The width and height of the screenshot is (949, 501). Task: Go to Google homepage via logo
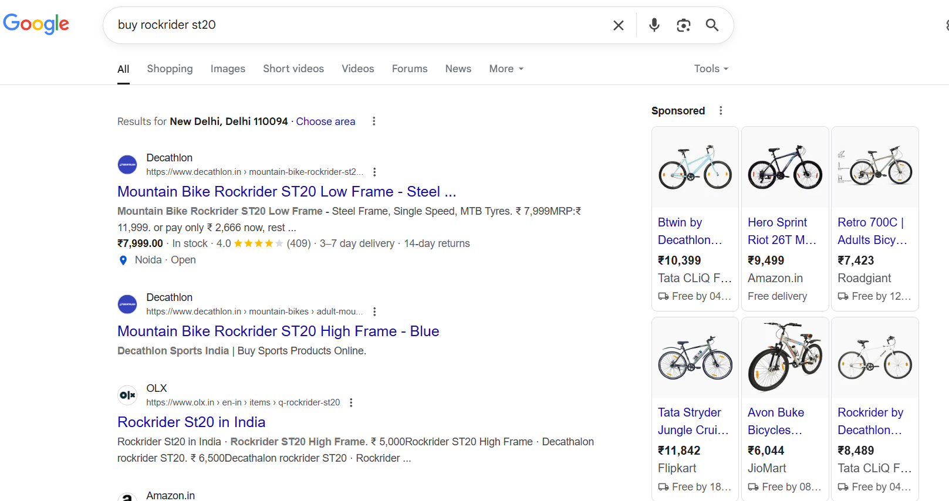coord(36,24)
